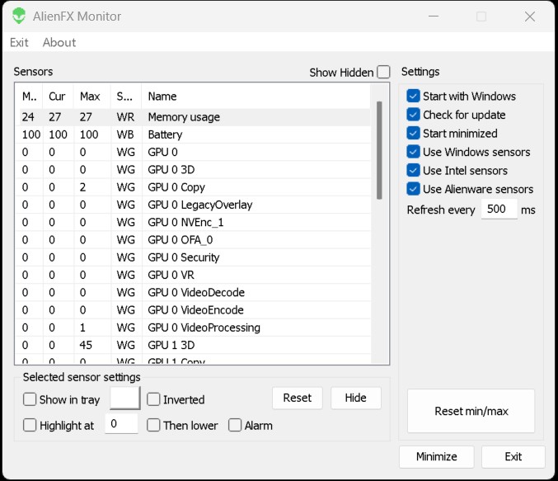Click the Cur column header
This screenshot has width=558, height=481.
pos(58,97)
